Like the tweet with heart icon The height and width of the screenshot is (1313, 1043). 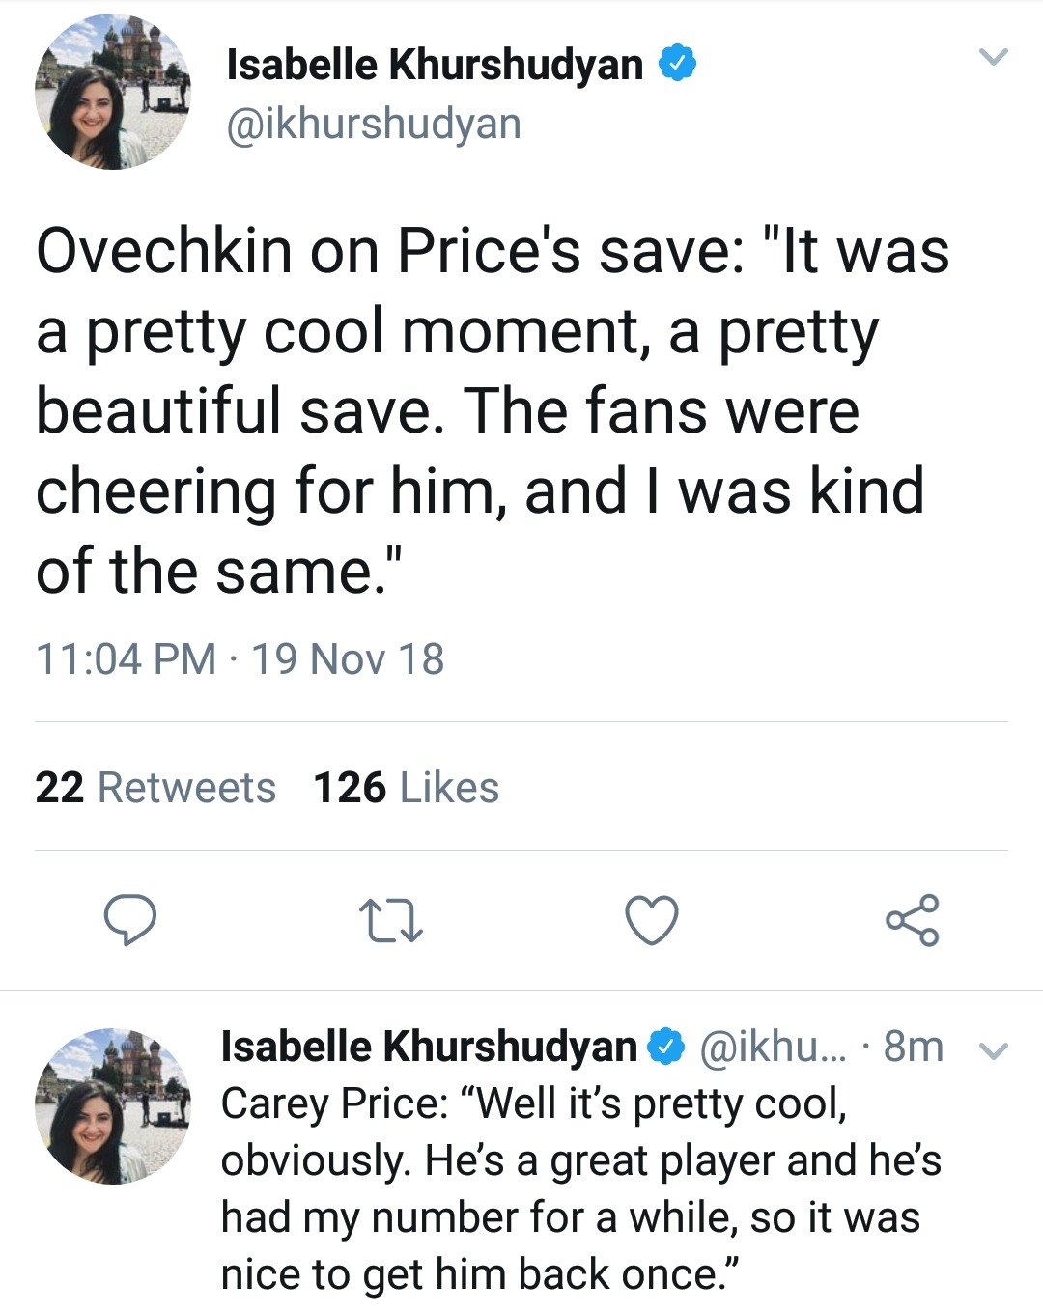(652, 919)
